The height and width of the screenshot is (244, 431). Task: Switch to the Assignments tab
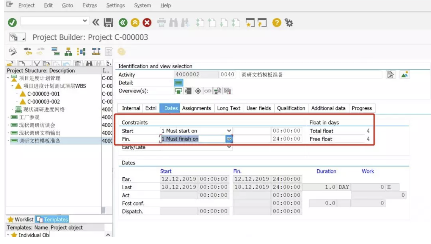[196, 108]
